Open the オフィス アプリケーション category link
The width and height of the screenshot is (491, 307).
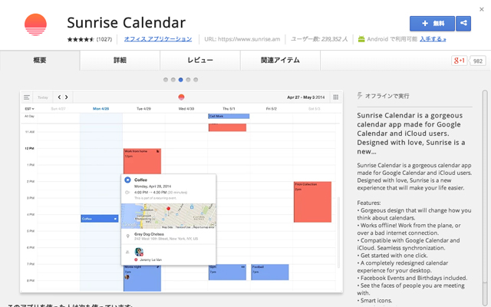click(158, 39)
